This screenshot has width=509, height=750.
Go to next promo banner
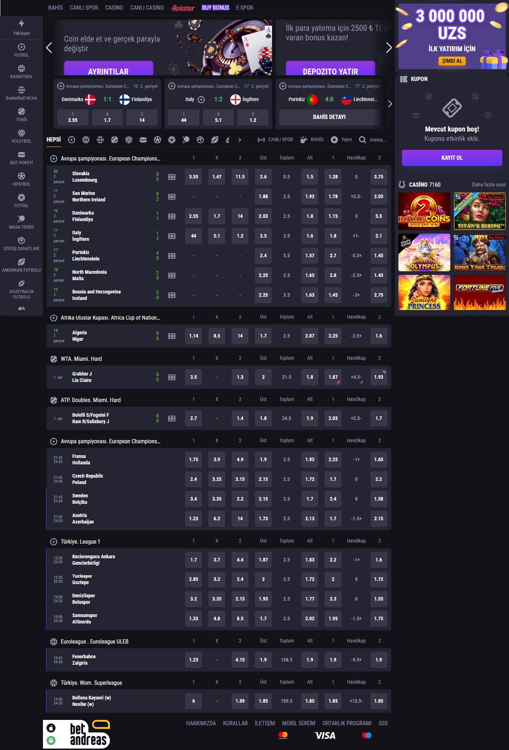click(x=389, y=48)
